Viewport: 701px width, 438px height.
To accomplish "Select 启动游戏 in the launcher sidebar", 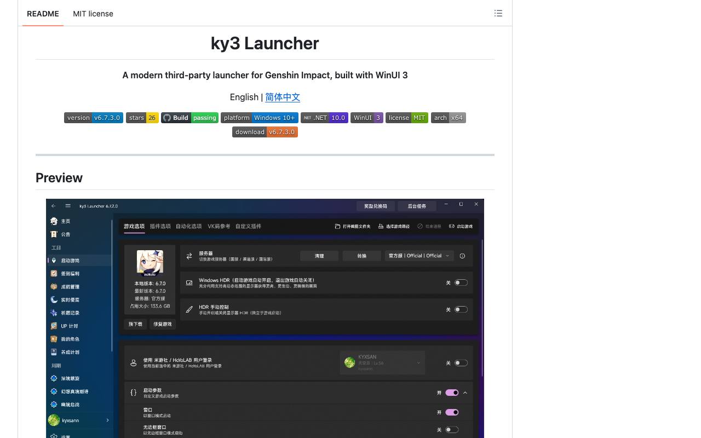I will tap(79, 261).
